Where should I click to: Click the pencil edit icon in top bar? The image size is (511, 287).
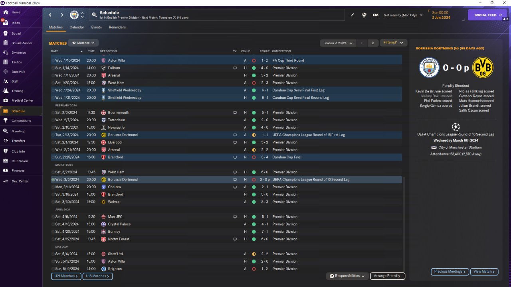click(x=353, y=15)
